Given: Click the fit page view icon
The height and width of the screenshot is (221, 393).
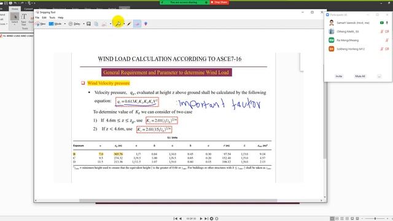Looking at the screenshot, I should 352,219.
